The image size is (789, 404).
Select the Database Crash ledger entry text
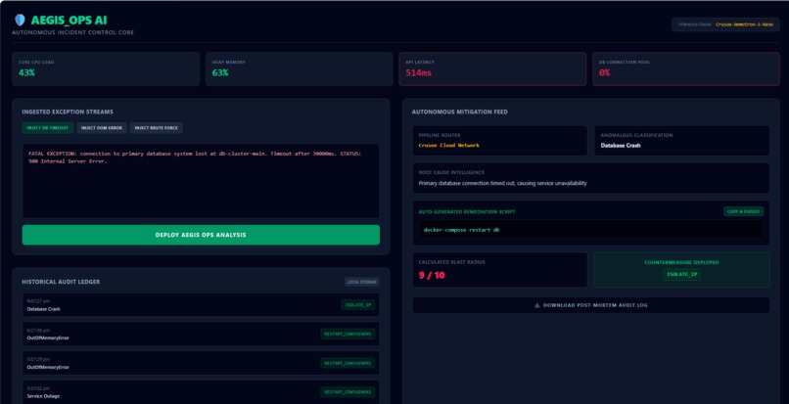[x=43, y=309]
